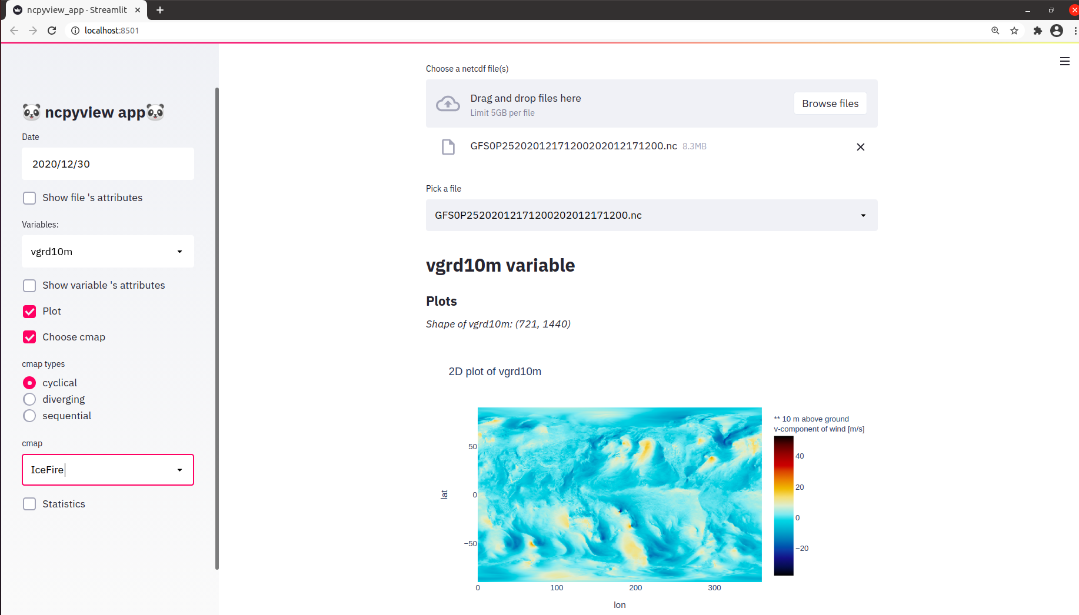Click the file document icon next to uploaded file

(448, 146)
